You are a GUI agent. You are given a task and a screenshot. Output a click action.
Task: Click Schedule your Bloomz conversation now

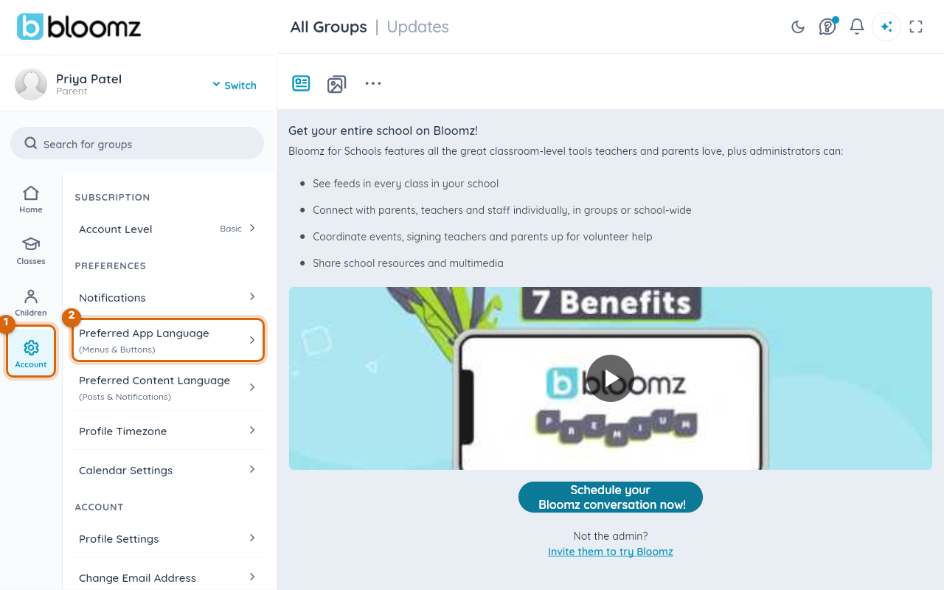[x=611, y=497]
